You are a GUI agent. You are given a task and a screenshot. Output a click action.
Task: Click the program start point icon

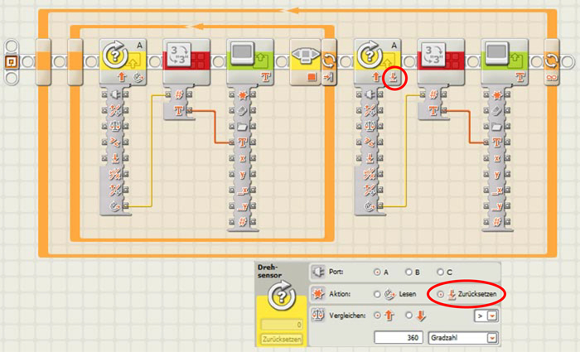click(x=12, y=62)
